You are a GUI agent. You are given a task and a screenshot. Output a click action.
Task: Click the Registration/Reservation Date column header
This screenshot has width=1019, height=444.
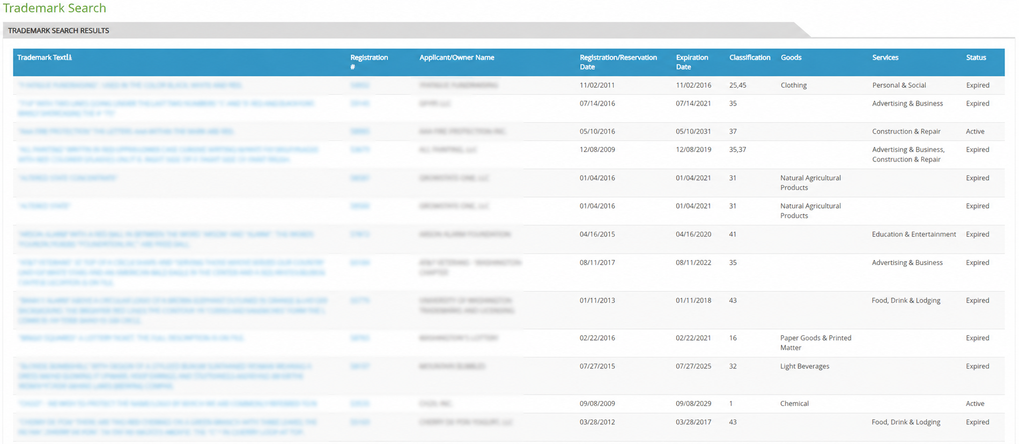618,62
